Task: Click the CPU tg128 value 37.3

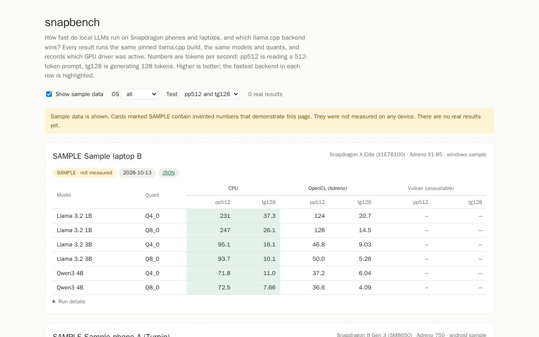Action: pos(269,216)
